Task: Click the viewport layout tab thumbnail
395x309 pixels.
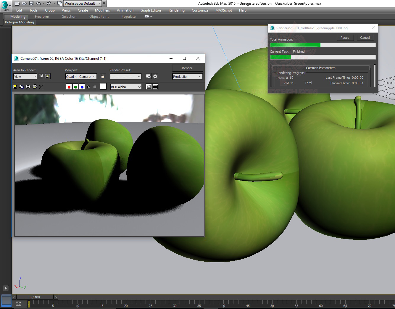Action: click(x=6, y=301)
